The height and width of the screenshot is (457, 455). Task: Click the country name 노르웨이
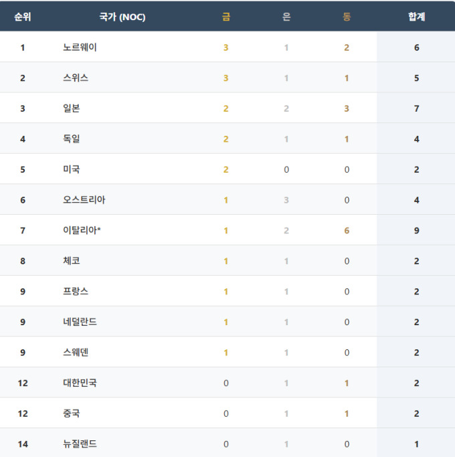click(x=80, y=48)
